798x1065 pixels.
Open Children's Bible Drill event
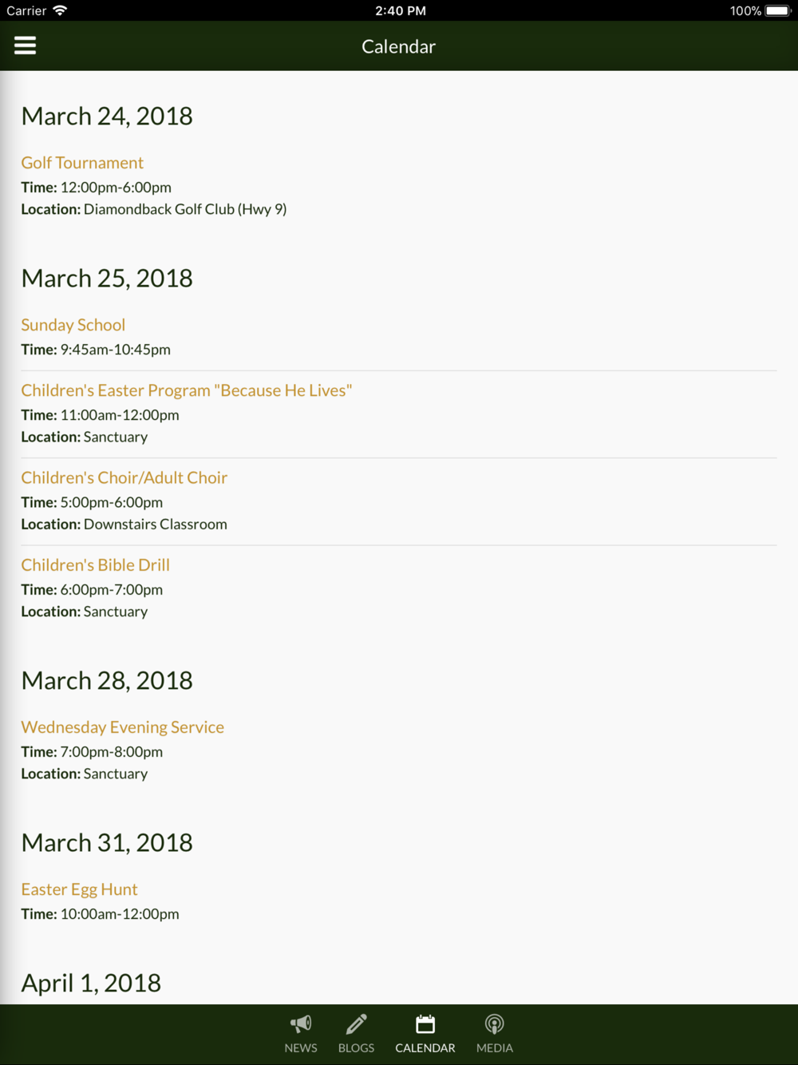tap(95, 564)
